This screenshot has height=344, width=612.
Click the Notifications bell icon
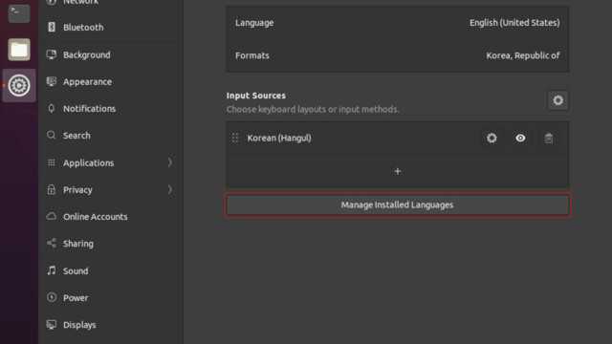[52, 108]
